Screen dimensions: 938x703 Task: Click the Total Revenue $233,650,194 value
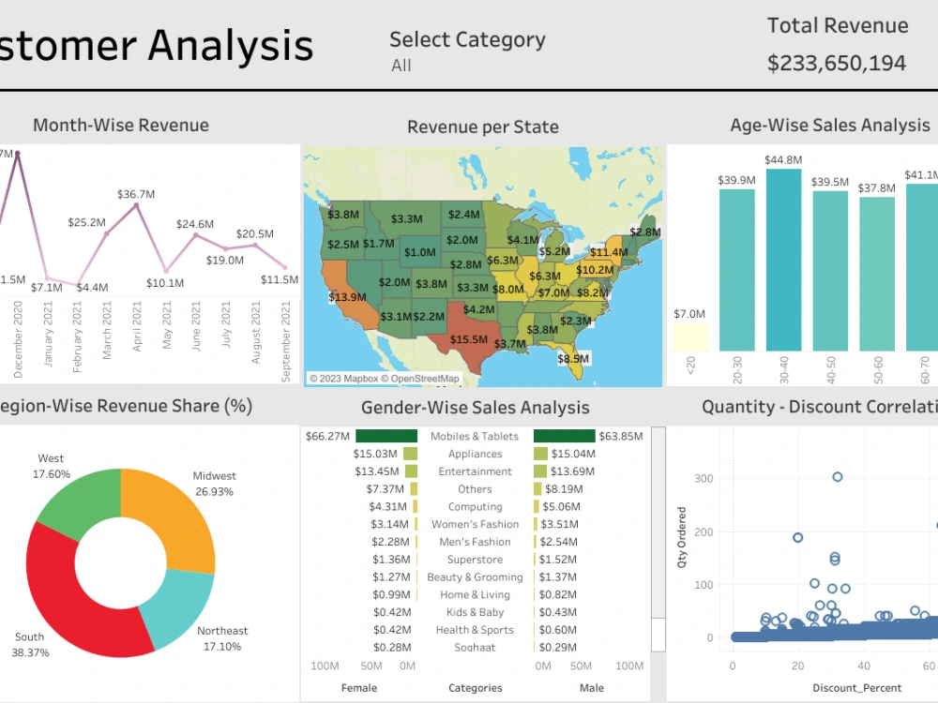point(837,63)
